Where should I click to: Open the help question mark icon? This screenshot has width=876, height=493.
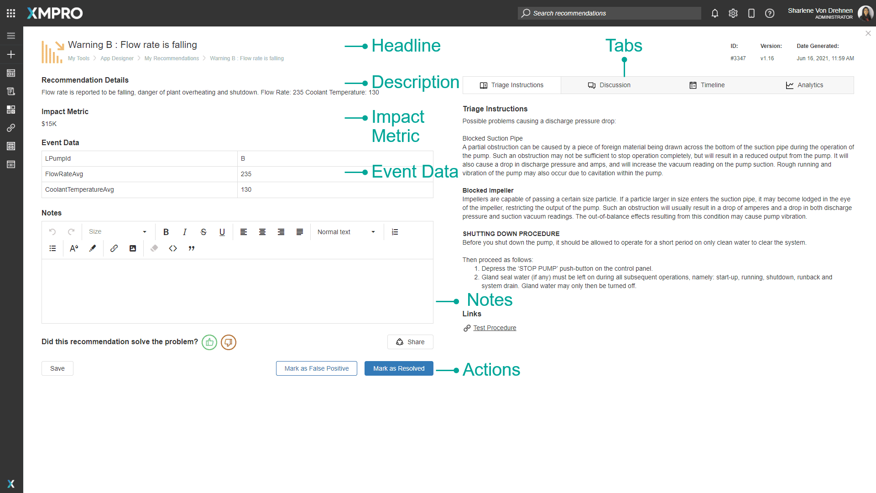coord(770,13)
